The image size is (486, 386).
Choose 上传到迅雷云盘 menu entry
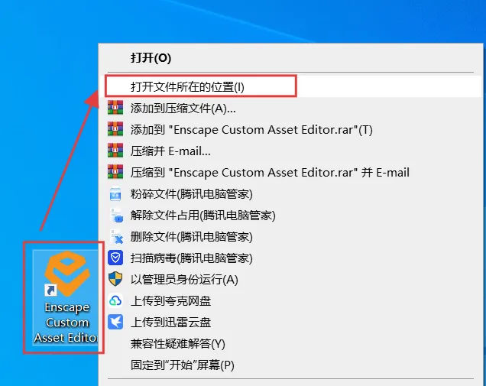click(x=290, y=322)
